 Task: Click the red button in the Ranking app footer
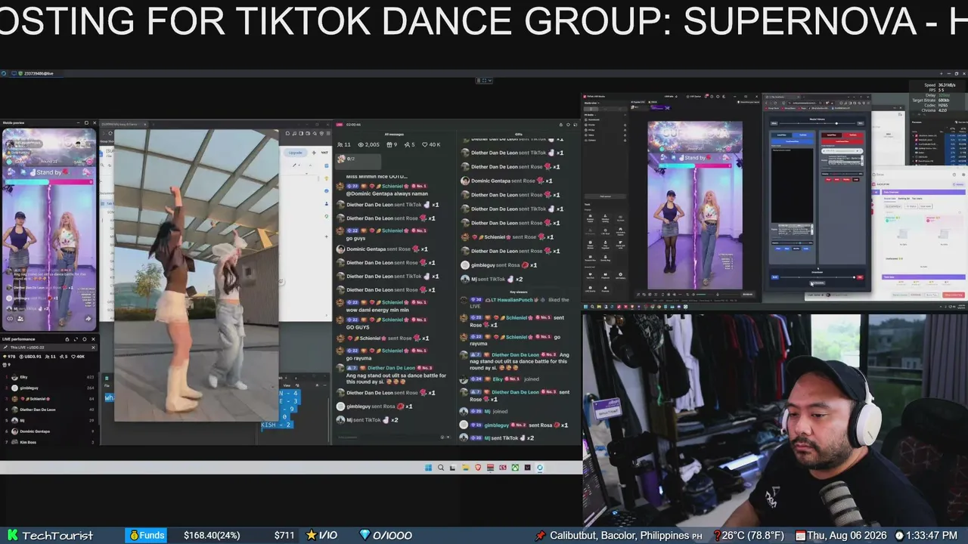954,295
